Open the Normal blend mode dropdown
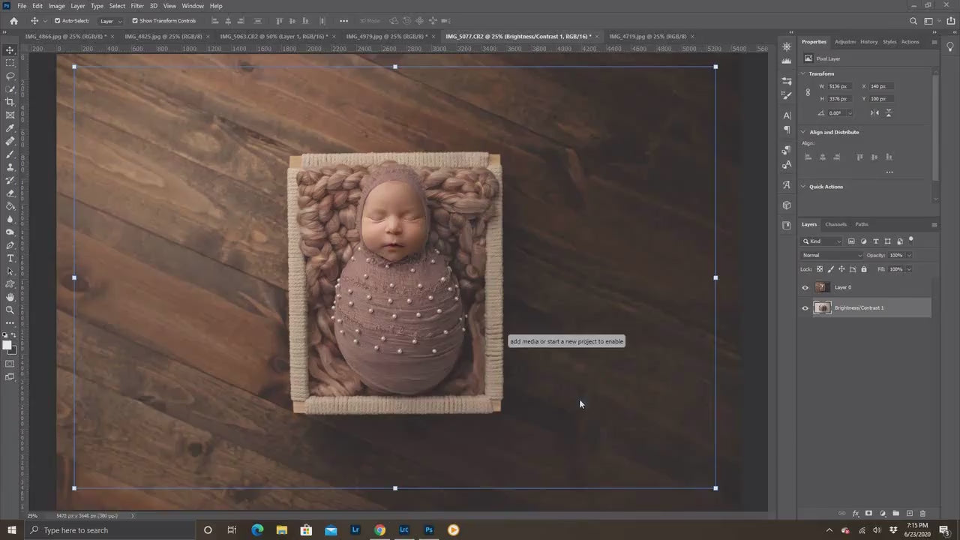The image size is (960, 540). click(832, 256)
